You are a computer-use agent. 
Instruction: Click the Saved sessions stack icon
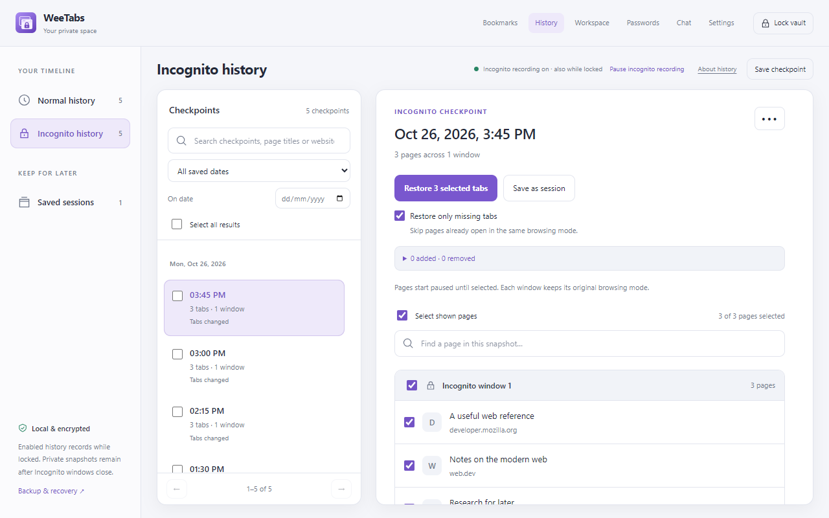pyautogui.click(x=24, y=202)
